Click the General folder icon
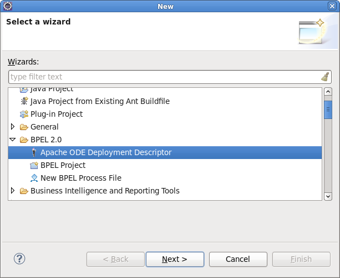340x278 pixels. [x=24, y=127]
